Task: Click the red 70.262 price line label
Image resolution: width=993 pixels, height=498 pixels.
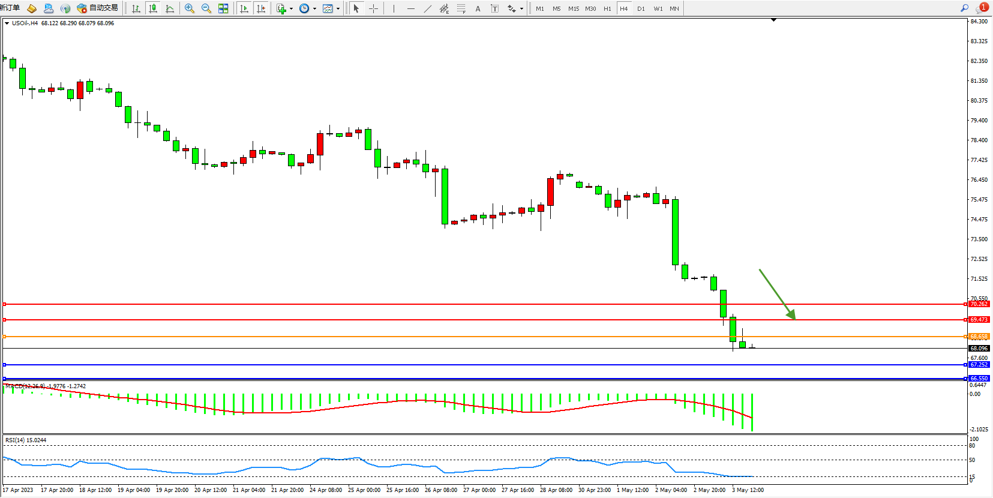Action: click(x=979, y=304)
